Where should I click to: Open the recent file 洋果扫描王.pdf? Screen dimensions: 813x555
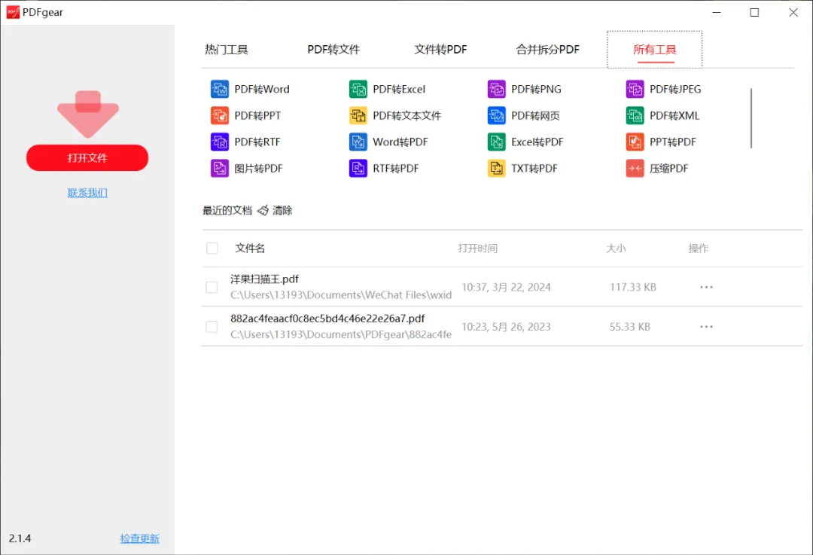click(x=264, y=279)
